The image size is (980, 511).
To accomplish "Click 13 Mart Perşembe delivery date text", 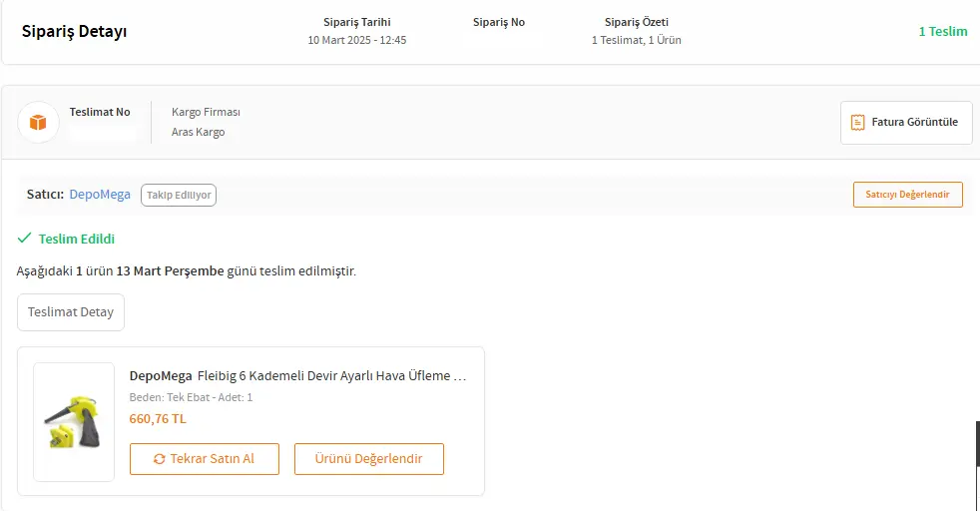I will 170,271.
